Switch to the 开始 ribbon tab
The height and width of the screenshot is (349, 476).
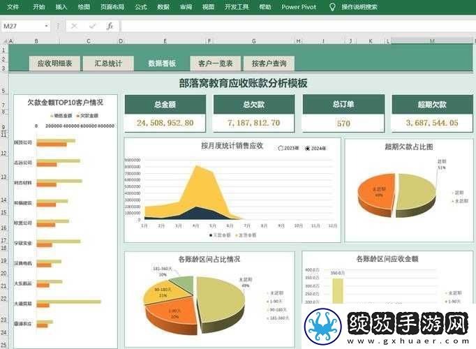39,7
